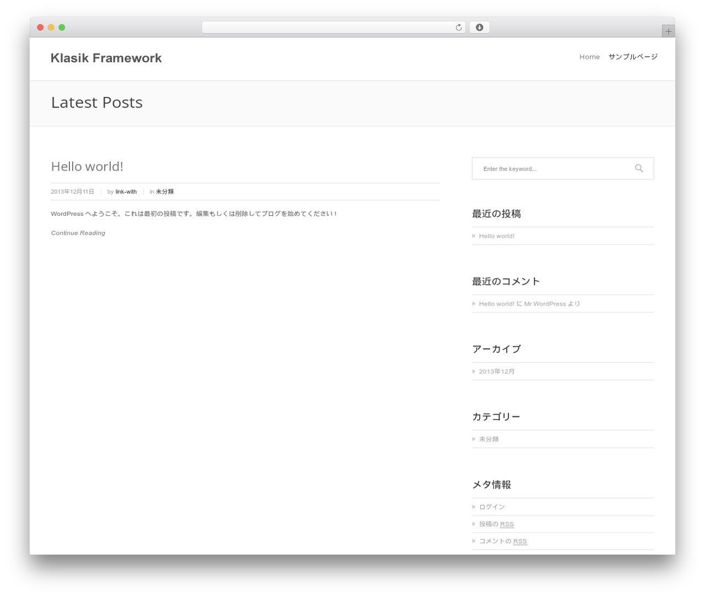Click the 最近のコメント widget heading
This screenshot has height=597, width=705.
[x=506, y=281]
